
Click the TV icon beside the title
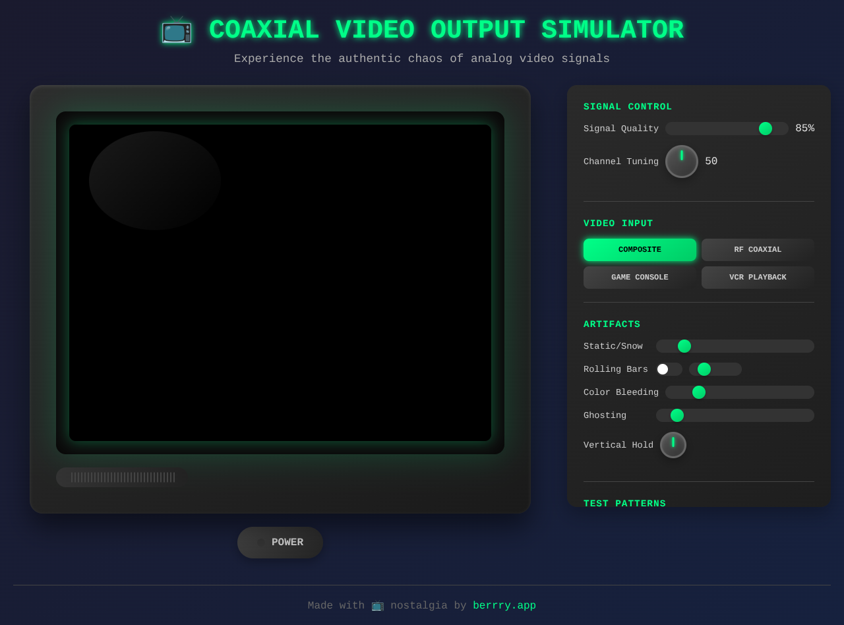pos(176,29)
